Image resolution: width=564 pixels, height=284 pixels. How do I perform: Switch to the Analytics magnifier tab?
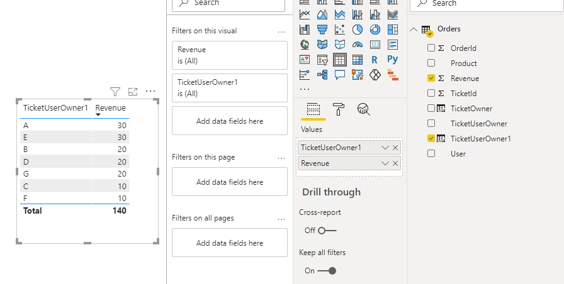364,109
